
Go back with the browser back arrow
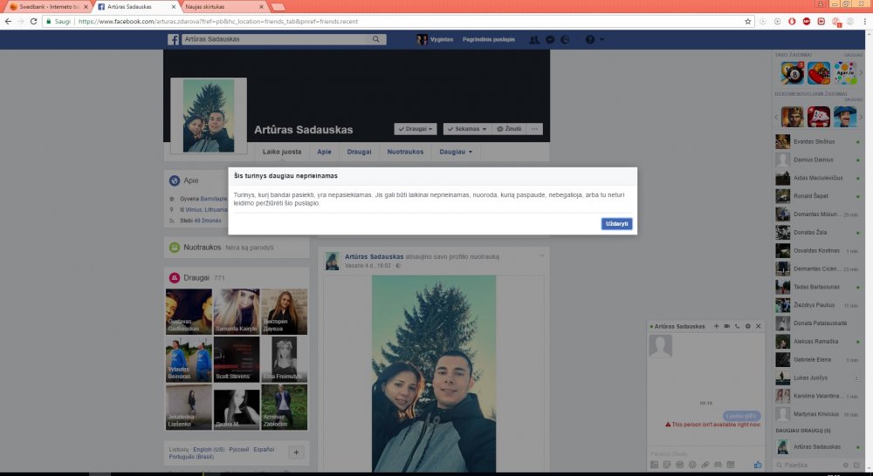[x=8, y=21]
